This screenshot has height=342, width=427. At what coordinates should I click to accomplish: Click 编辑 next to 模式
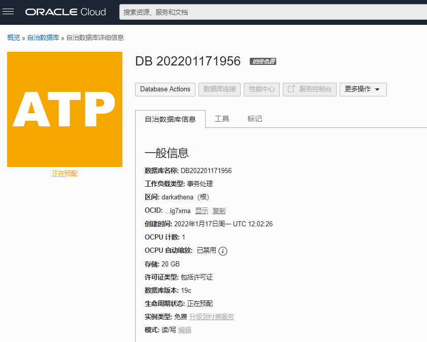click(x=185, y=330)
